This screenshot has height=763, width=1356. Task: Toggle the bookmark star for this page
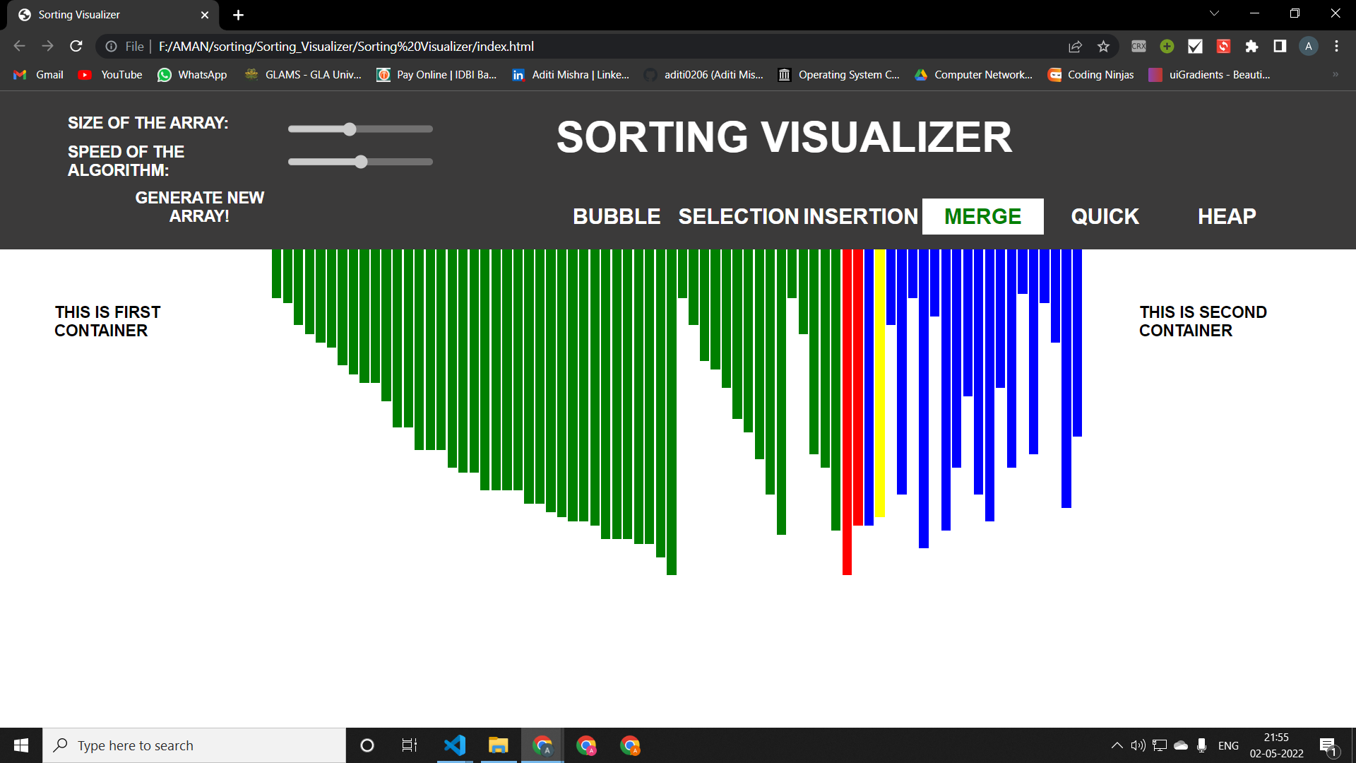[x=1103, y=46]
